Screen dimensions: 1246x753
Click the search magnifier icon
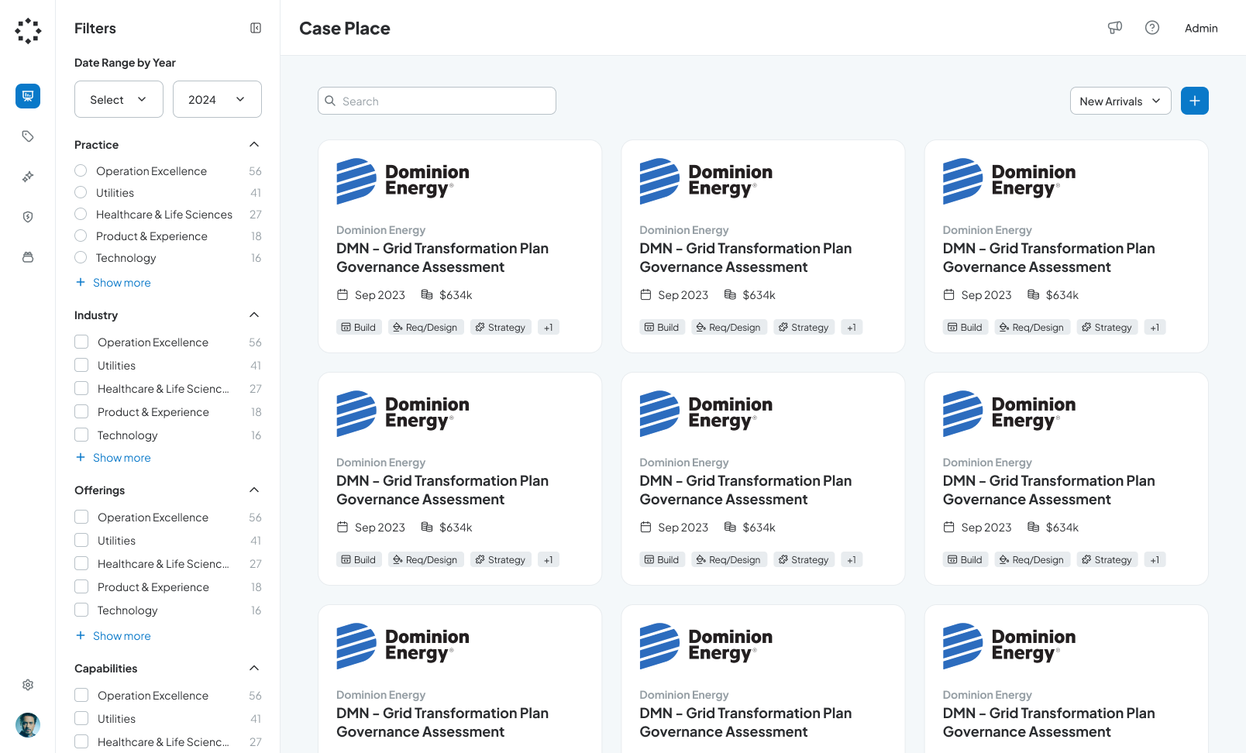330,101
